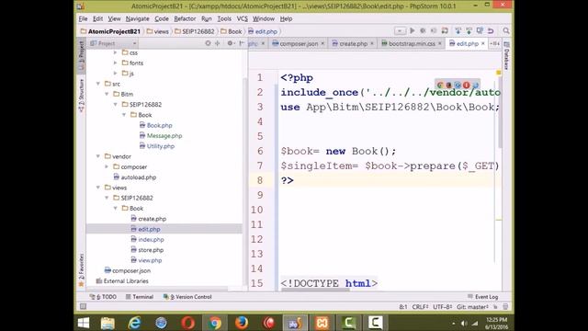
Task: Click AtomicProjectB21 breadcrumb
Action: click(x=110, y=31)
